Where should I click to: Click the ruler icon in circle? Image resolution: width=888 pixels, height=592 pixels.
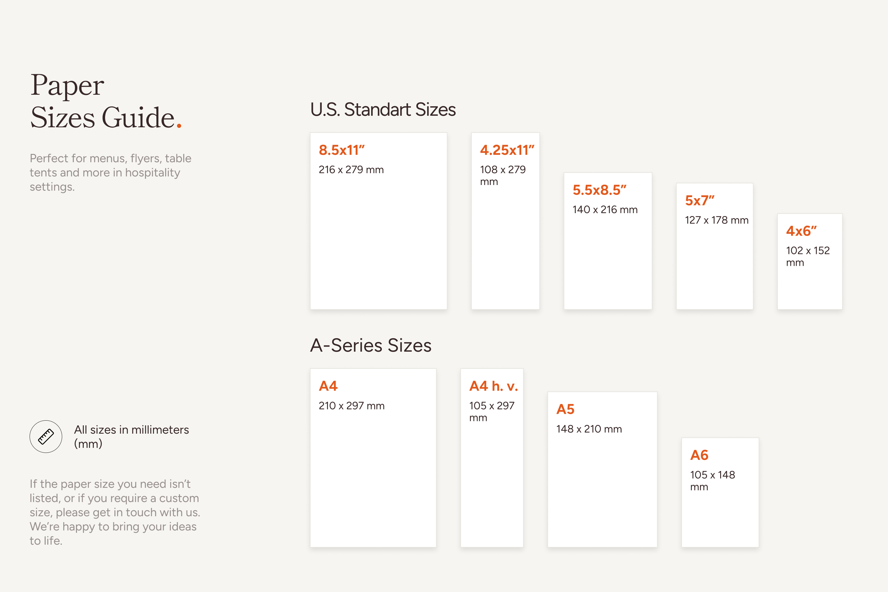click(46, 436)
